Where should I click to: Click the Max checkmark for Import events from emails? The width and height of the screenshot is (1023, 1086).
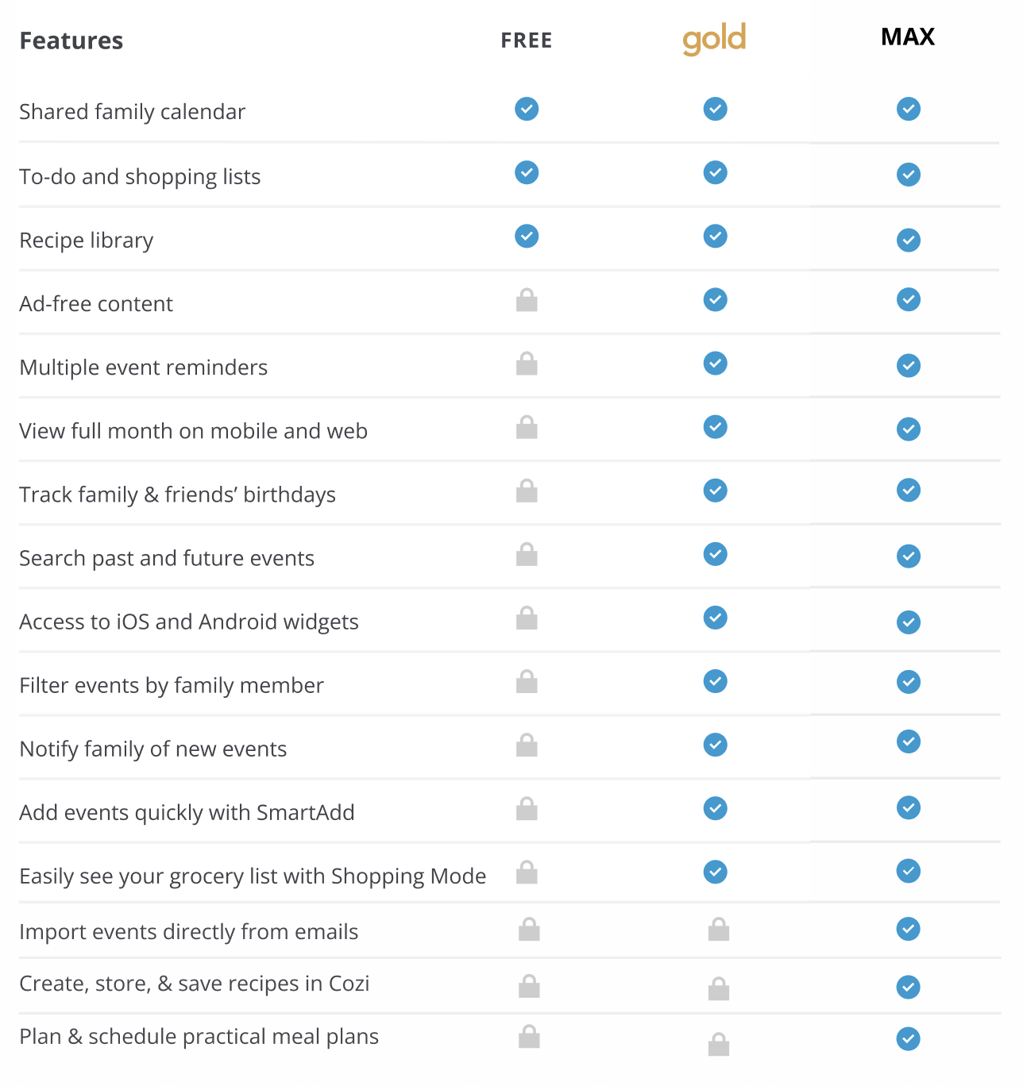[908, 929]
